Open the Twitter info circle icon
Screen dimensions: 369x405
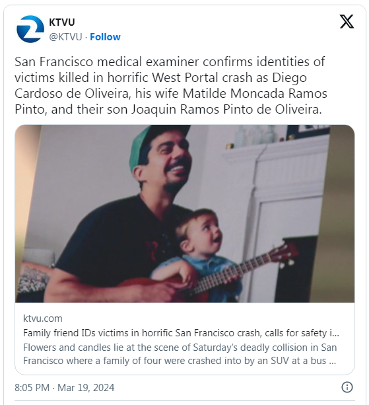(347, 387)
